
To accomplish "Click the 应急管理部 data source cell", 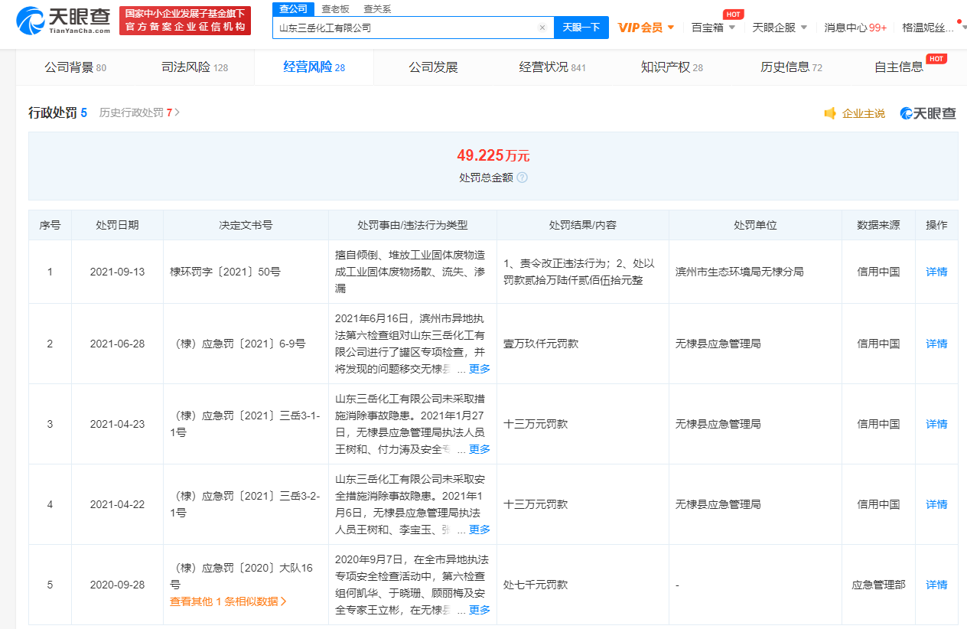I will pos(878,585).
